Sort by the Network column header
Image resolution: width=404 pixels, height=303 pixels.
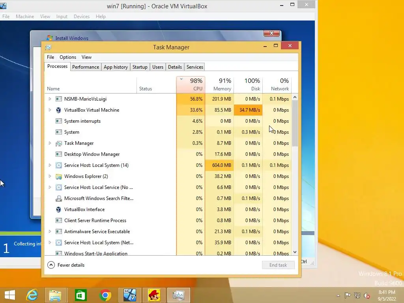277,84
